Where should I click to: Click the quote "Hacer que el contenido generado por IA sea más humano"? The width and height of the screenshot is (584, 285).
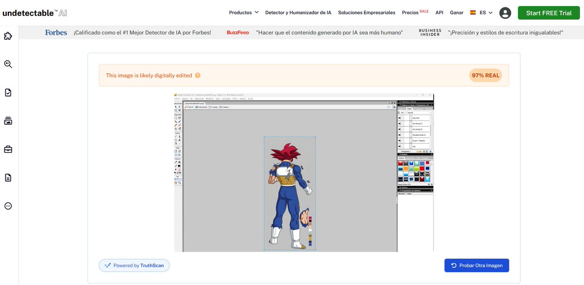pos(329,33)
